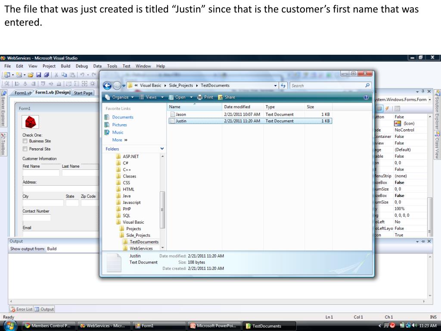Switch to the Form1.vb code tab
441x331 pixels.
tap(23, 93)
